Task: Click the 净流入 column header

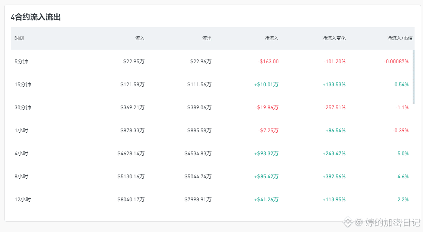Action: point(272,38)
